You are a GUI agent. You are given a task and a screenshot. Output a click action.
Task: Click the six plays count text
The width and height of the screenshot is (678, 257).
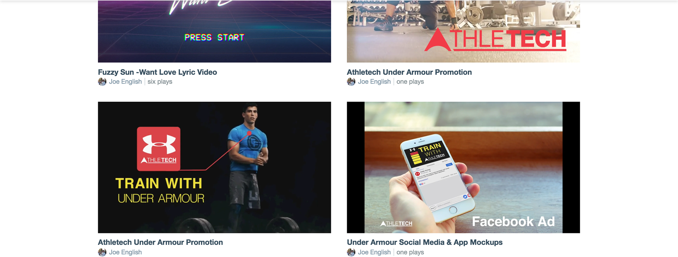pos(160,82)
